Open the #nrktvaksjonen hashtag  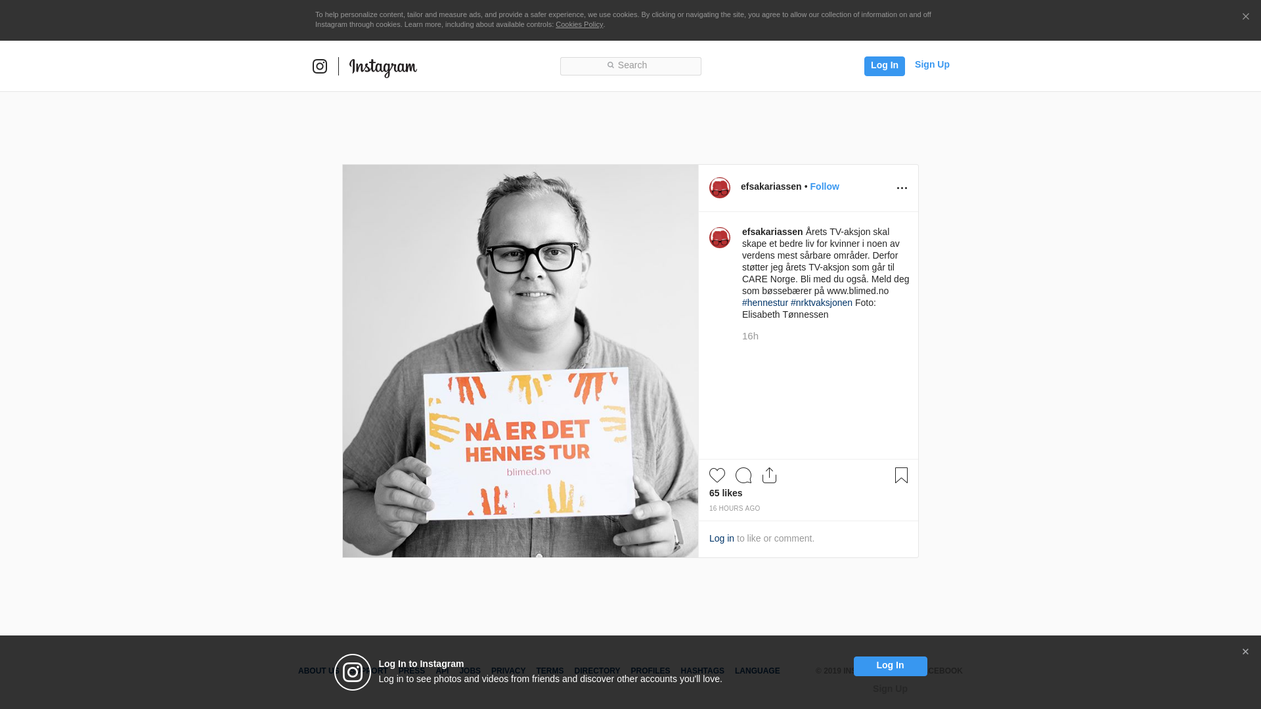click(822, 303)
